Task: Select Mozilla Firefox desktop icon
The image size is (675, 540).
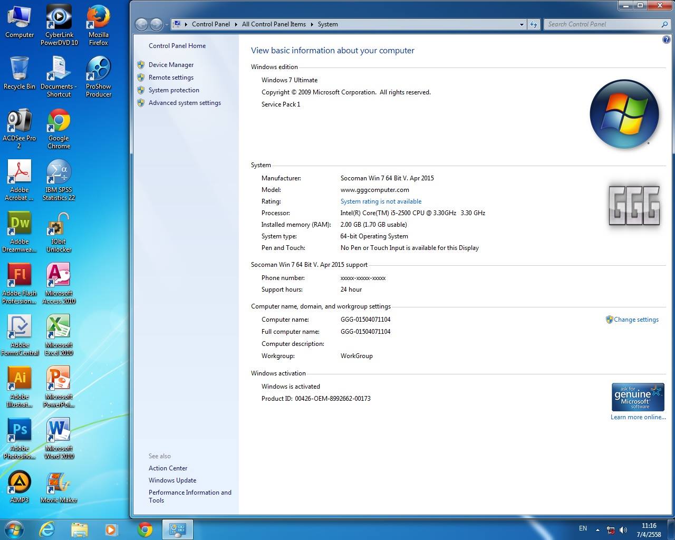Action: tap(98, 25)
